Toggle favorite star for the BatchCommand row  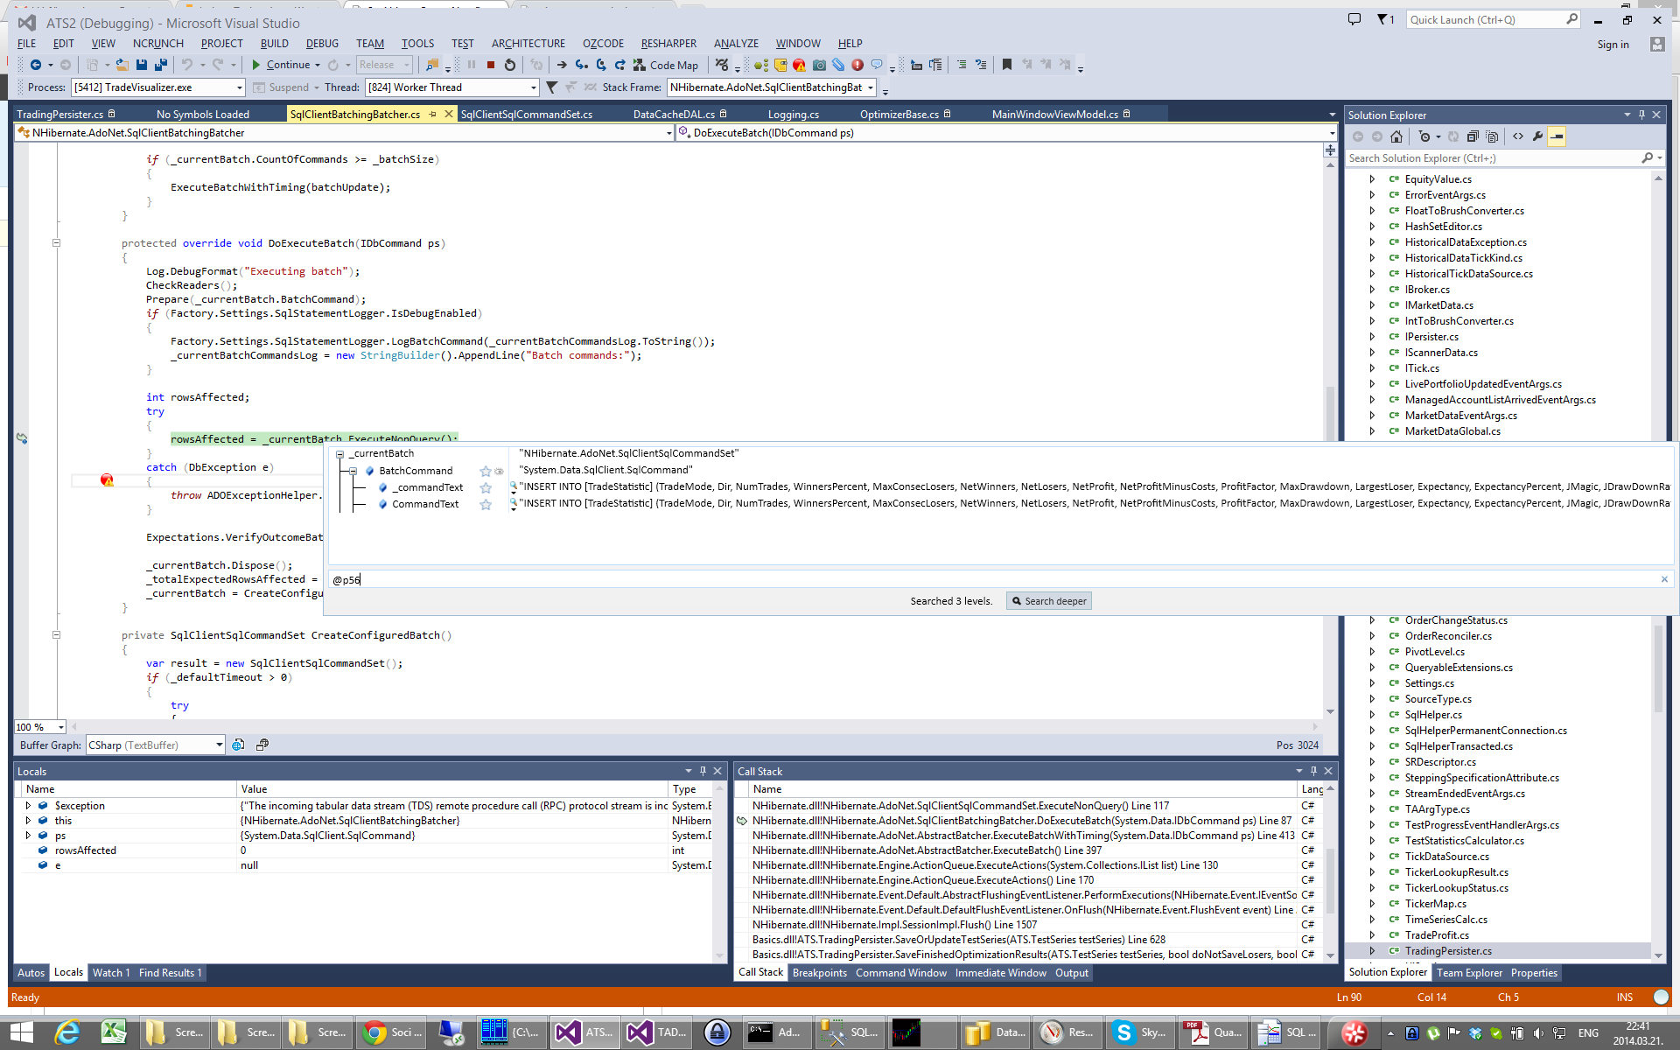(x=486, y=471)
